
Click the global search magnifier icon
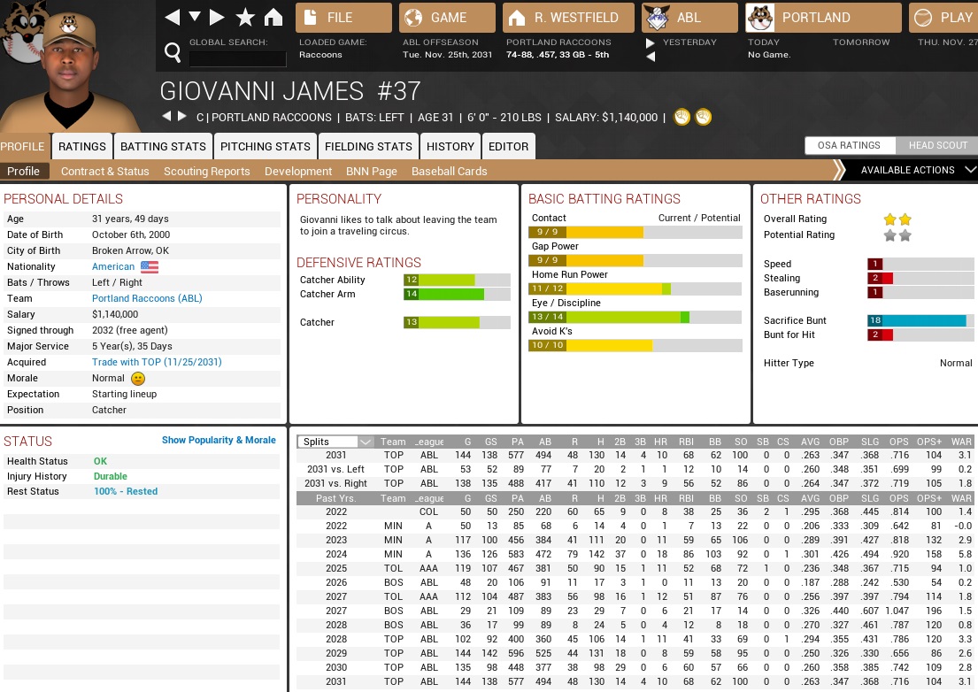[x=173, y=54]
